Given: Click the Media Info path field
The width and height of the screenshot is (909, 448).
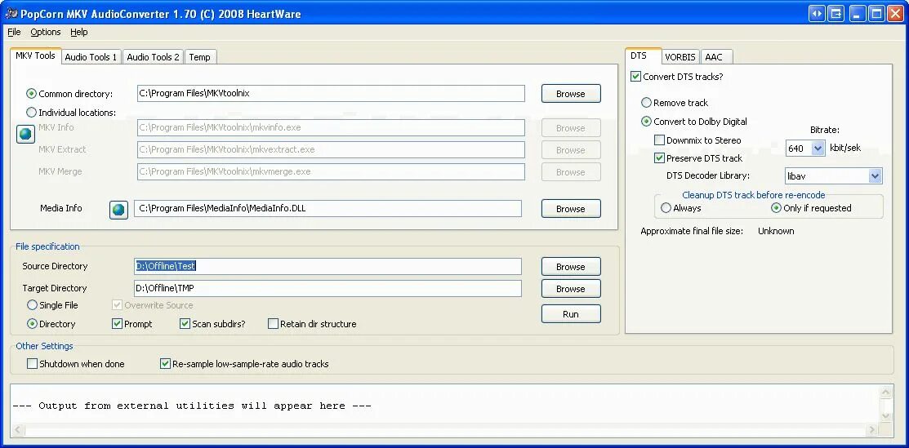Looking at the screenshot, I should click(x=328, y=209).
